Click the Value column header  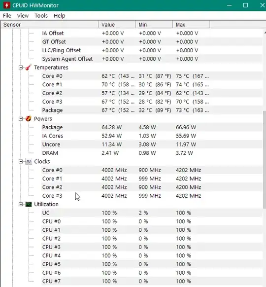pyautogui.click(x=117, y=25)
